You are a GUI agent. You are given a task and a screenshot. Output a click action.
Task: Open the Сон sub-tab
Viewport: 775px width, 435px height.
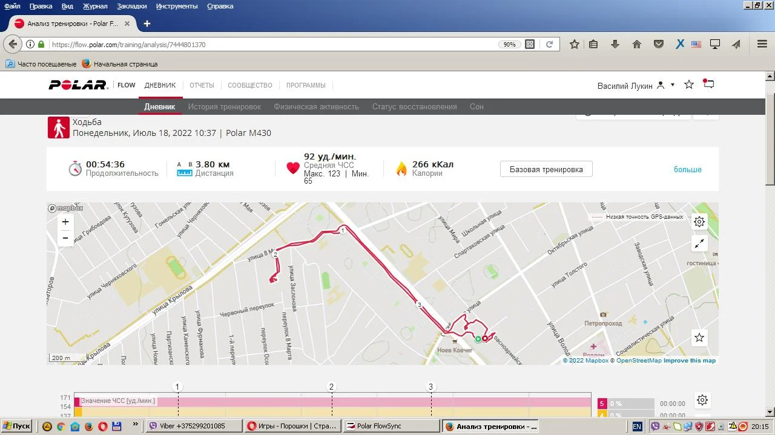(477, 106)
